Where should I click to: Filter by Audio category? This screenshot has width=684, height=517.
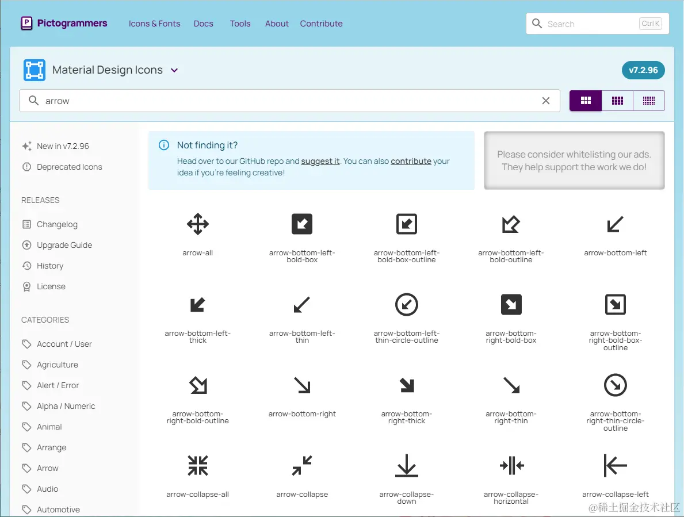click(40, 489)
